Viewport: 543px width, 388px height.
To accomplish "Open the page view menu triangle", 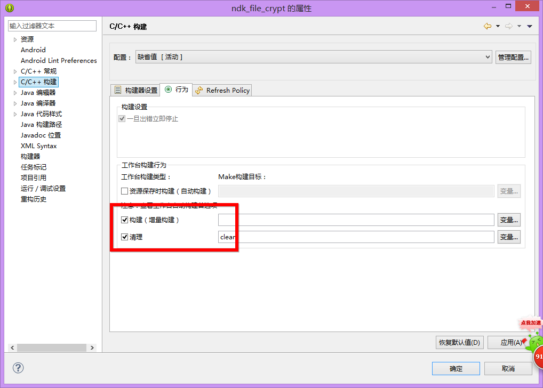I will pos(530,26).
